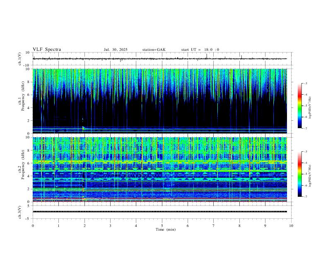
Task: Click the "-7" tick on upper colorbar
Action: point(305,128)
